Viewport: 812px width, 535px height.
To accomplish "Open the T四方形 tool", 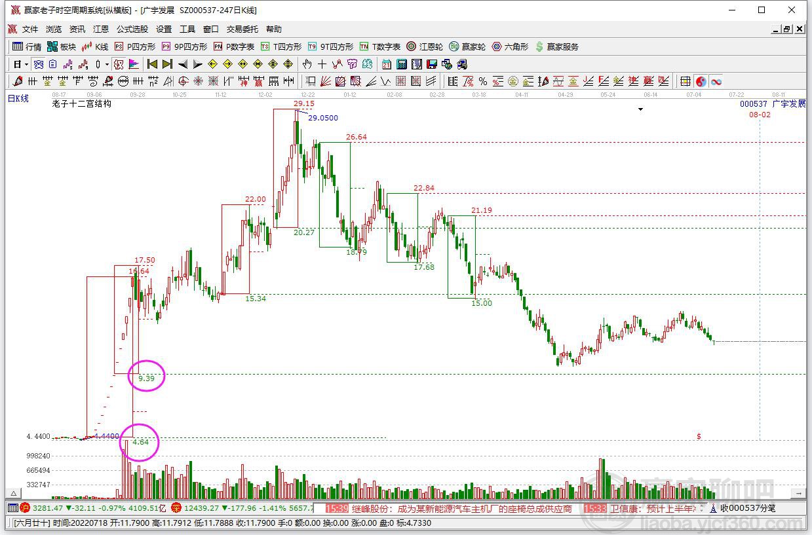I will [x=281, y=46].
